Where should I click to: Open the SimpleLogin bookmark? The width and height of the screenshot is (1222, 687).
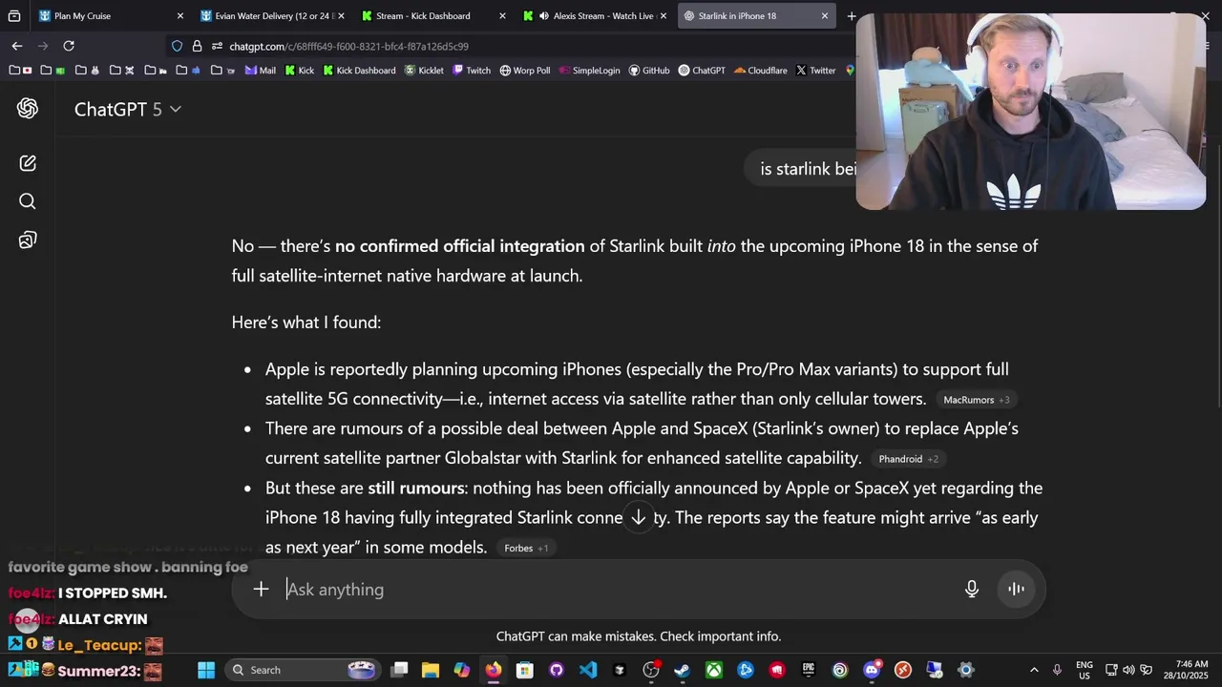point(589,71)
